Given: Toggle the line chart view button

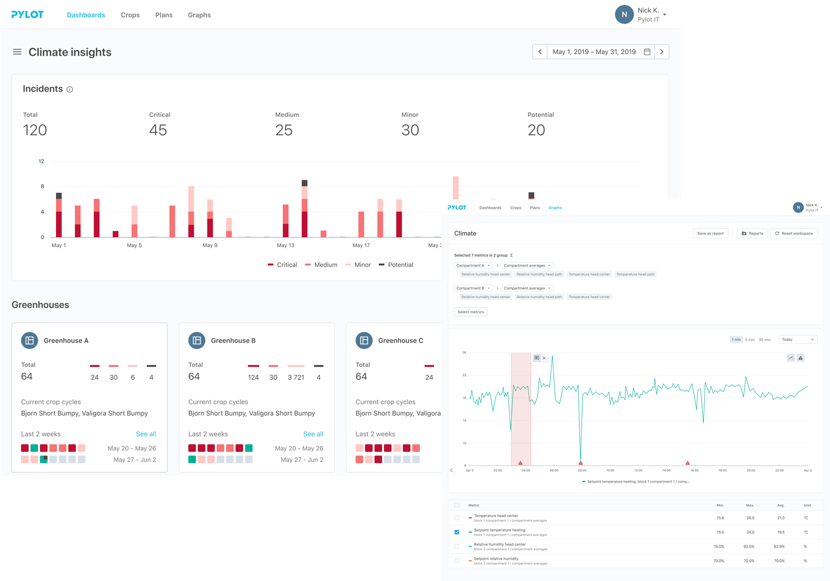Looking at the screenshot, I should 791,358.
